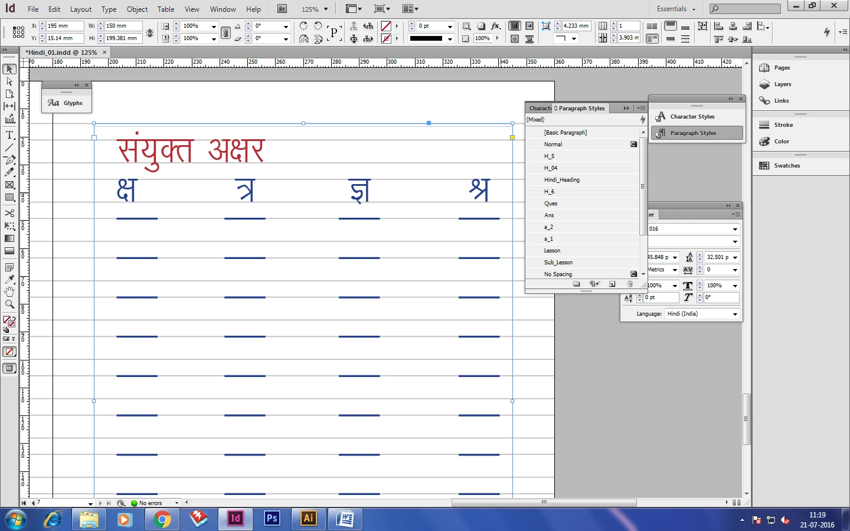Switch to the Character Styles tab in floating panel
850x531 pixels.
[x=540, y=109]
